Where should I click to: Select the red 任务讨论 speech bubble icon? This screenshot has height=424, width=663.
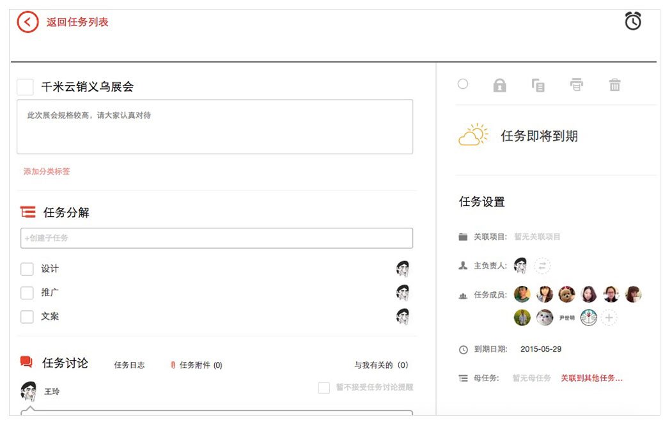click(x=26, y=363)
